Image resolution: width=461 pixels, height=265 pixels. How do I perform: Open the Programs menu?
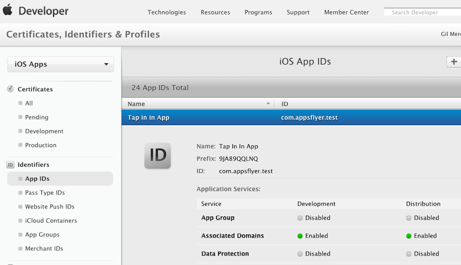pyautogui.click(x=258, y=12)
